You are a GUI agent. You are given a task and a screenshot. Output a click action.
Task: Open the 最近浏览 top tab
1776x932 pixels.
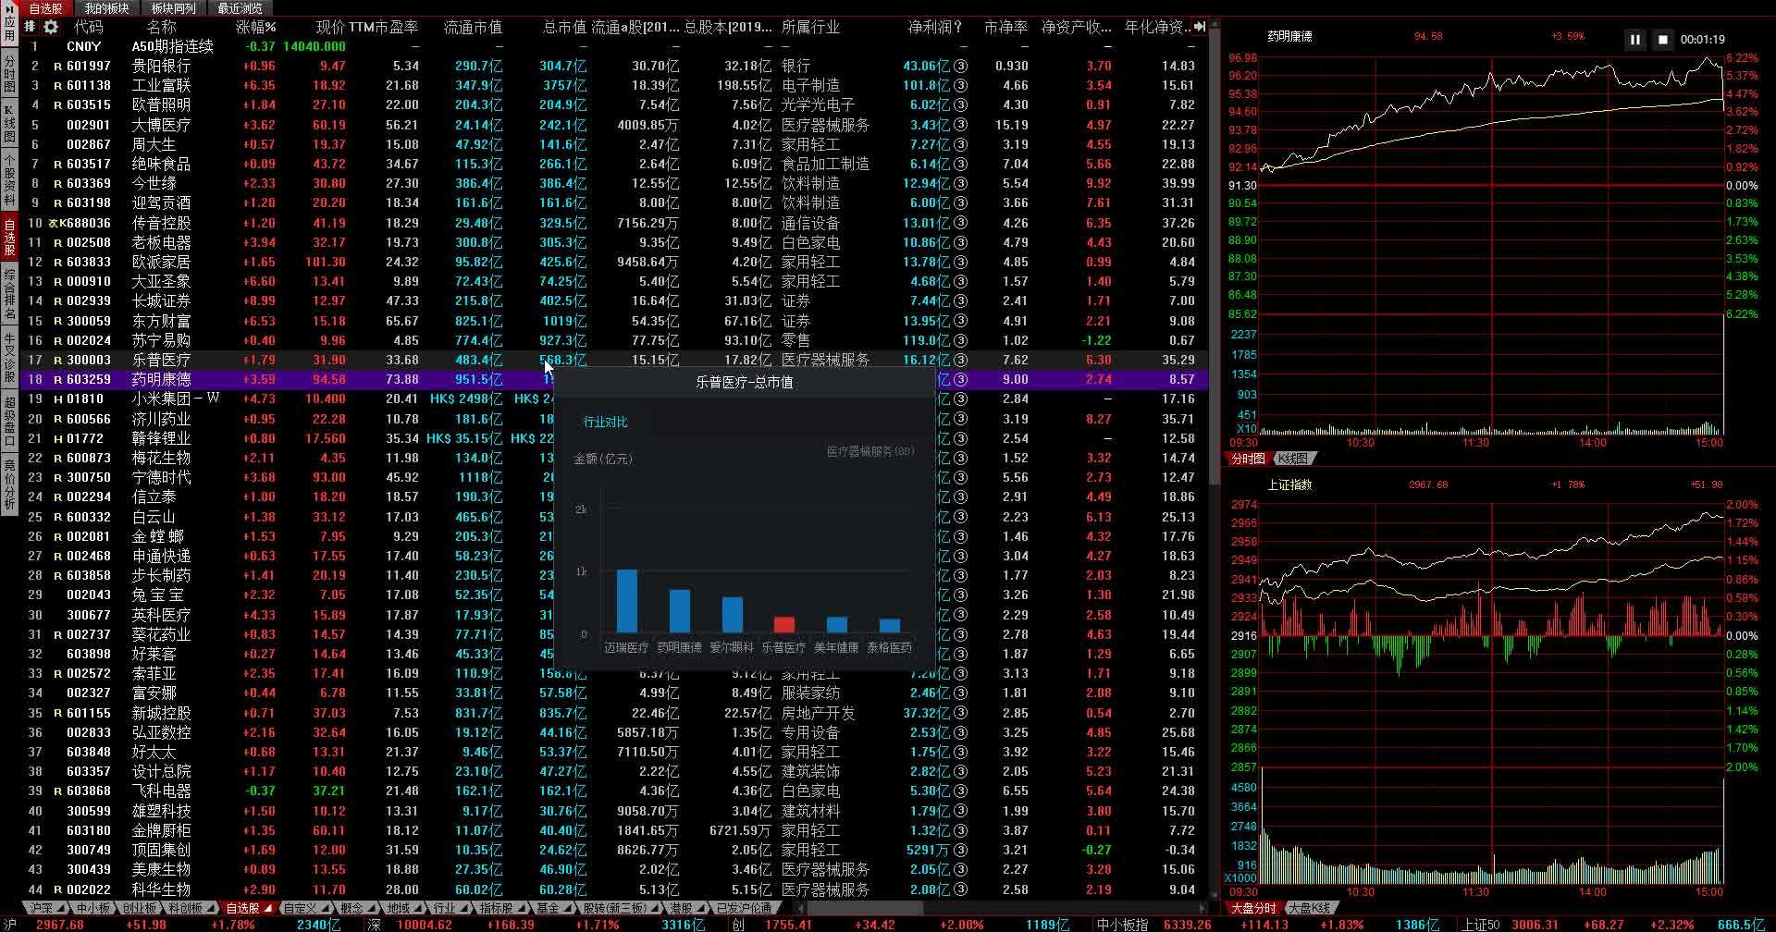pos(240,8)
